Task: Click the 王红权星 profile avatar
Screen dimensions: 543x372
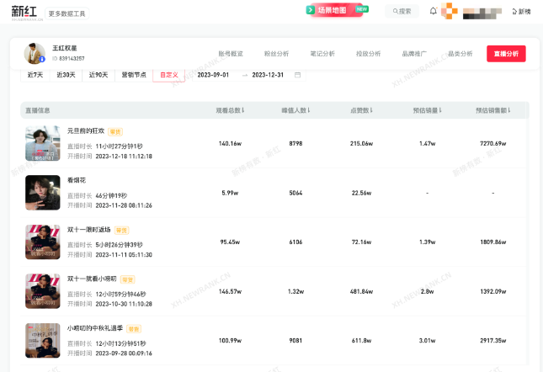Action: (x=35, y=53)
